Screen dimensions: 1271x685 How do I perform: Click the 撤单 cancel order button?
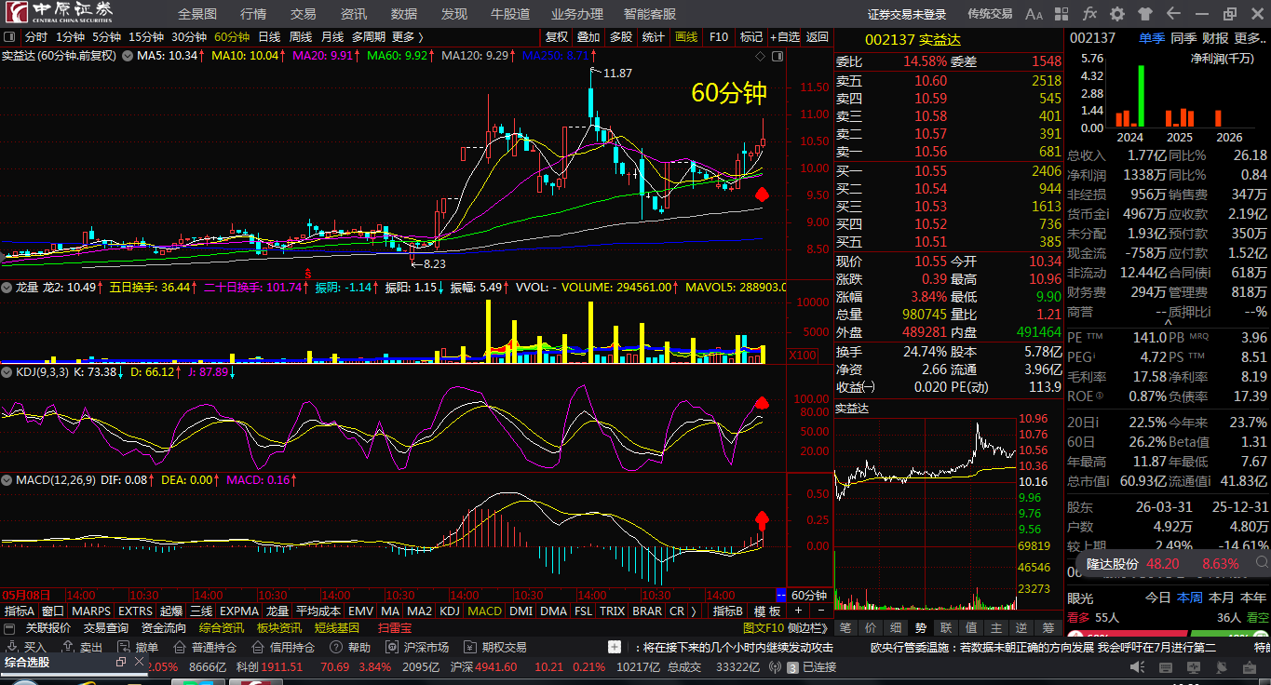click(x=138, y=647)
